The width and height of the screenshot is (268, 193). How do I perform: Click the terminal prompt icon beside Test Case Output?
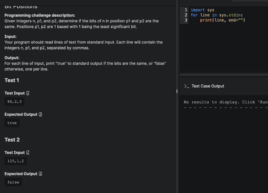pos(186,86)
